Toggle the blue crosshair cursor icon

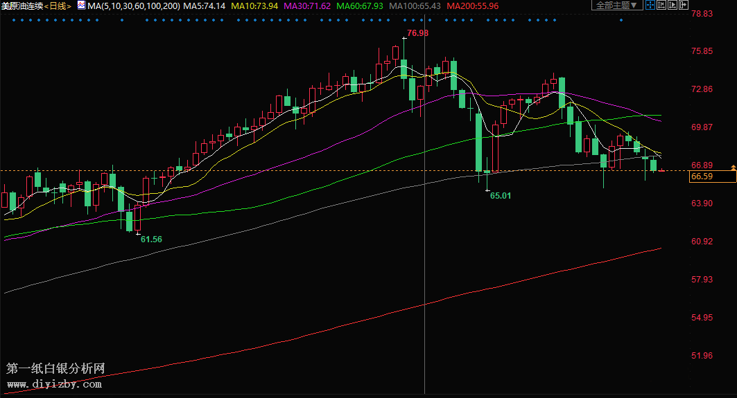coord(650,6)
